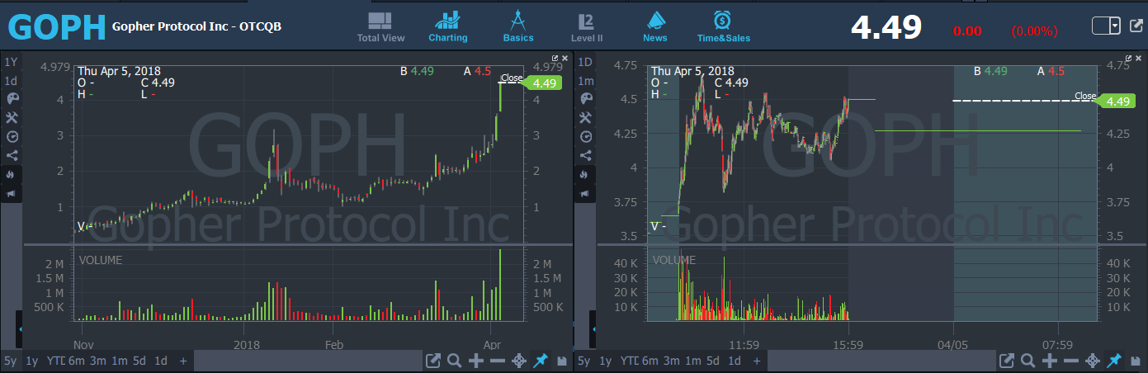Select the 5y range on the left chart
This screenshot has width=1148, height=373.
[10, 361]
